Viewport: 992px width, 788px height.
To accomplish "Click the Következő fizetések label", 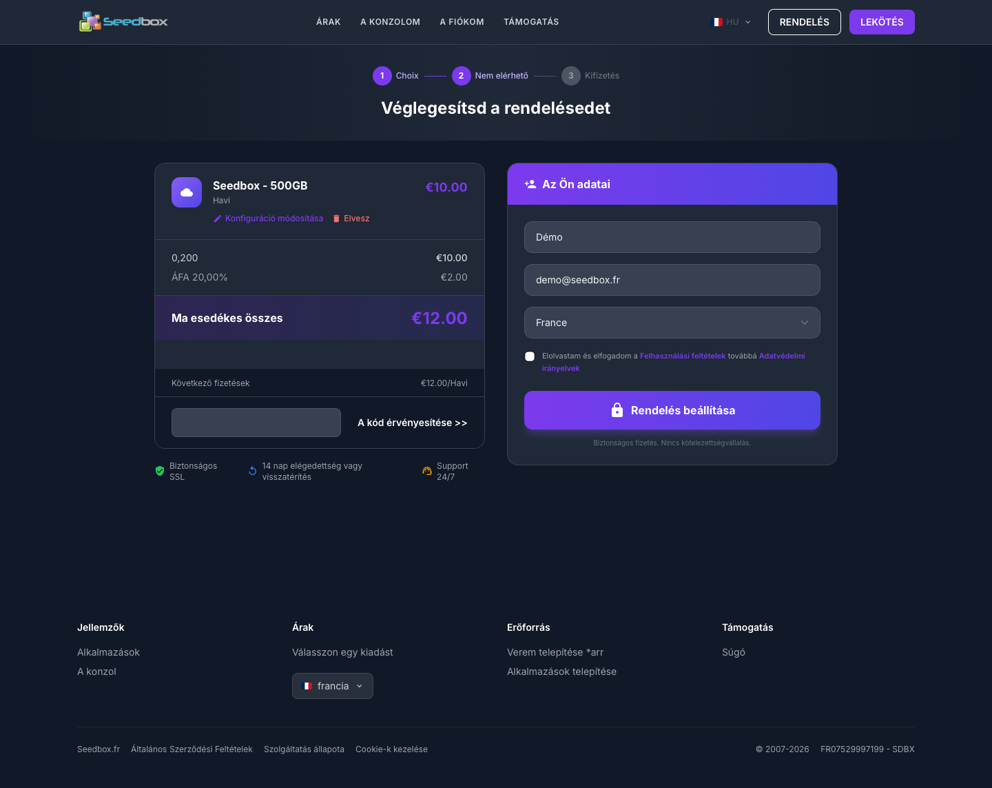I will (210, 383).
